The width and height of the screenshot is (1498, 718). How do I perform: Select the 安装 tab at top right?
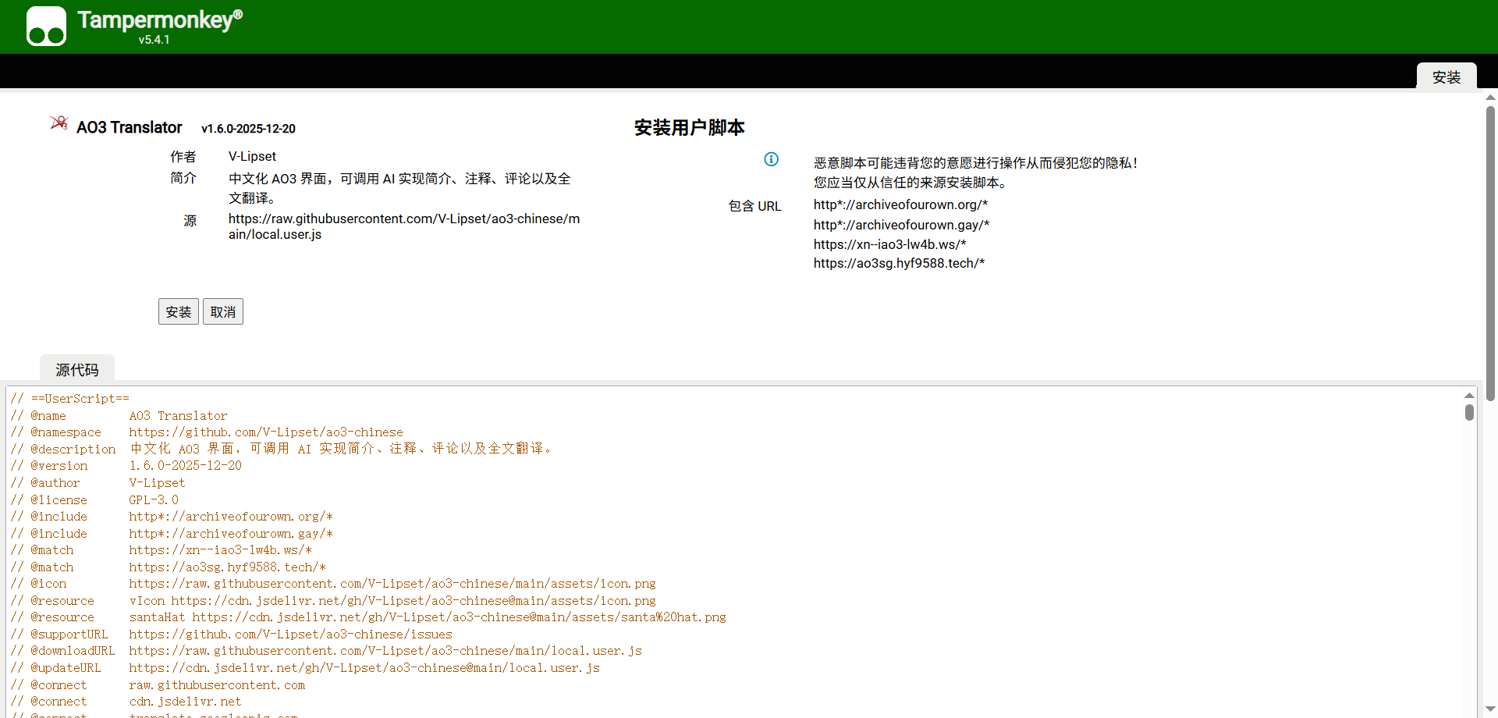click(1446, 77)
